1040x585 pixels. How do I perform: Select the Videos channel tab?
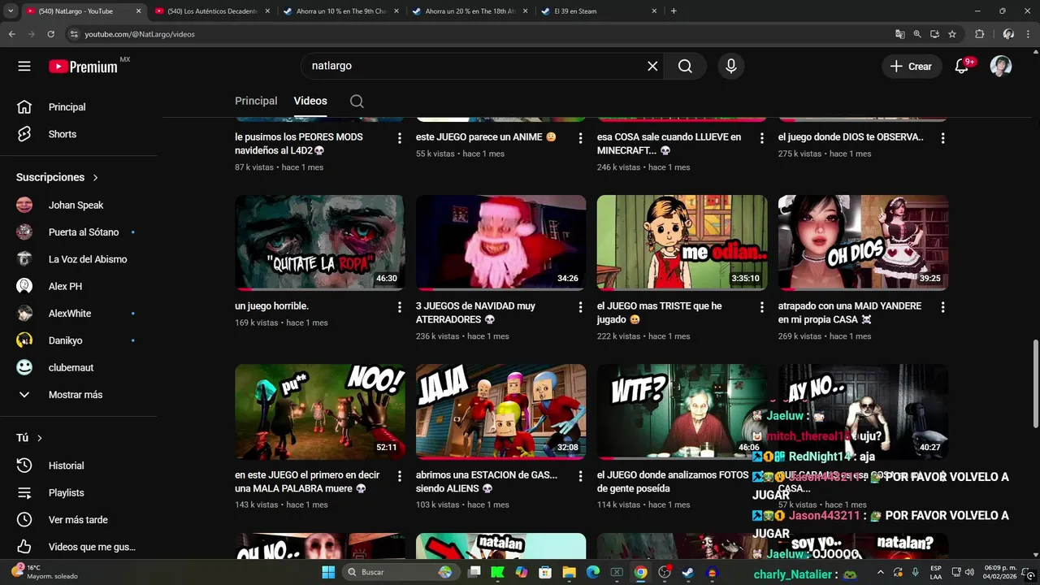(310, 101)
